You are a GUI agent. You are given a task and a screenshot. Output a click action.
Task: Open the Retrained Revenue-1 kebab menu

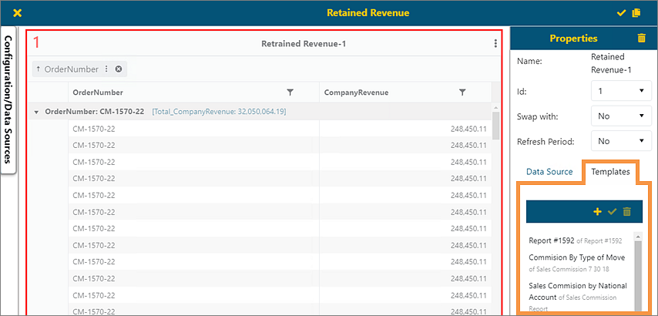point(495,44)
